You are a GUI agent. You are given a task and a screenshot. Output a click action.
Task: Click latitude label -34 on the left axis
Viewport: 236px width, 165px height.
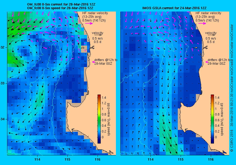click(3, 119)
